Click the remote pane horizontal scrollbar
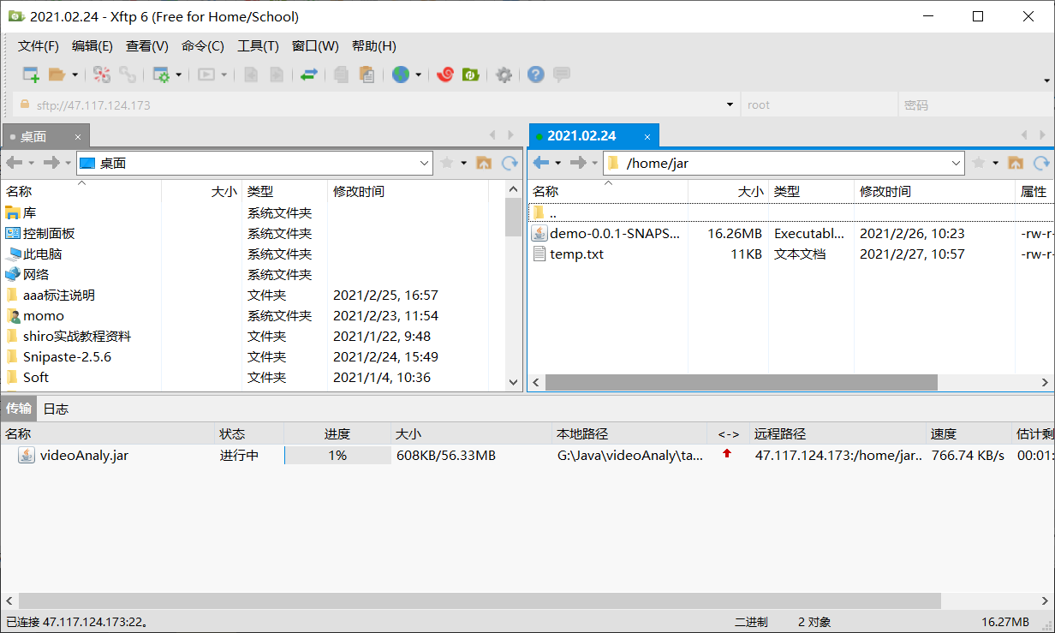Image resolution: width=1055 pixels, height=633 pixels. [741, 382]
